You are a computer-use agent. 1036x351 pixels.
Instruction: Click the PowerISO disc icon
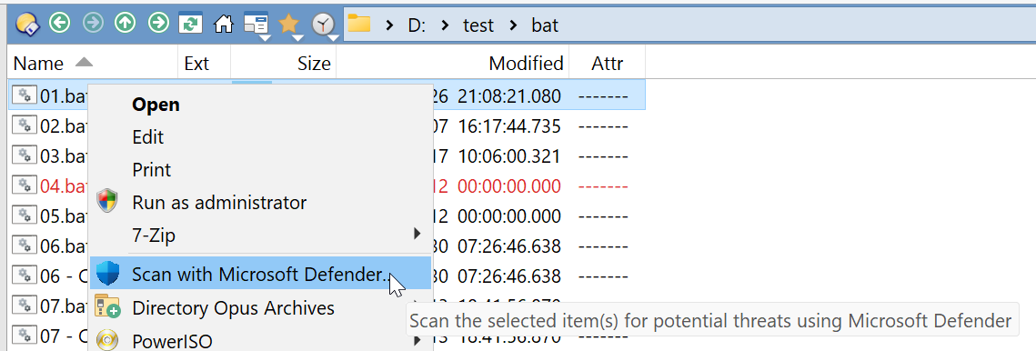[x=107, y=341]
